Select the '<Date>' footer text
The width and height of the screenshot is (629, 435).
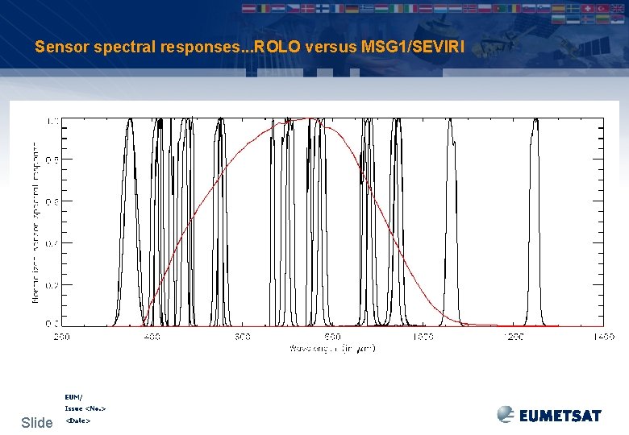[x=77, y=420]
